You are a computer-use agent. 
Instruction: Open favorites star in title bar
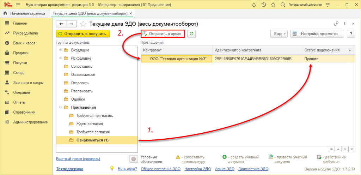click(273, 5)
